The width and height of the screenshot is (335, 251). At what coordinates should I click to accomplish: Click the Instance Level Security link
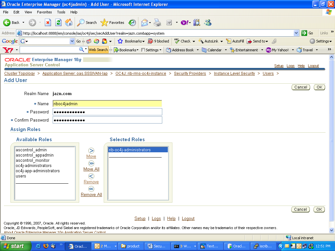(234, 74)
